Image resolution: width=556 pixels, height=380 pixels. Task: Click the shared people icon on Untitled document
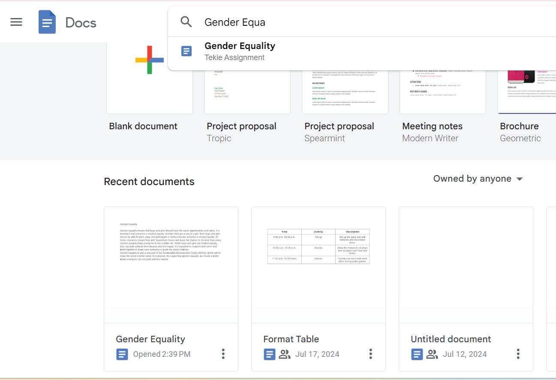(432, 354)
